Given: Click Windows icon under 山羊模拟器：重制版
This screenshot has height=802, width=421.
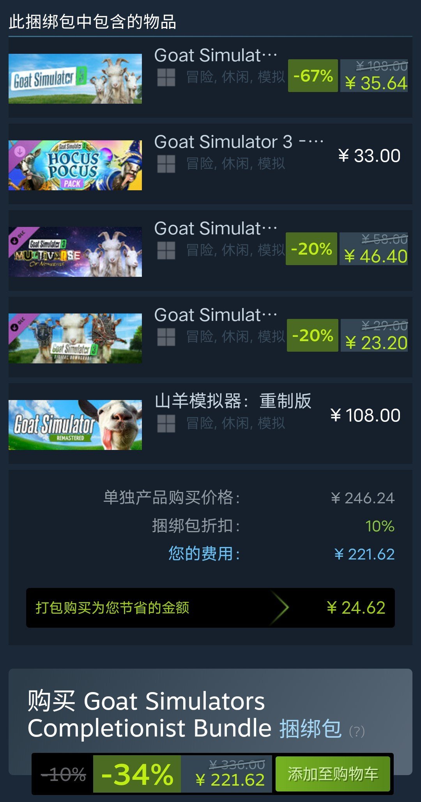Looking at the screenshot, I should coord(166,423).
